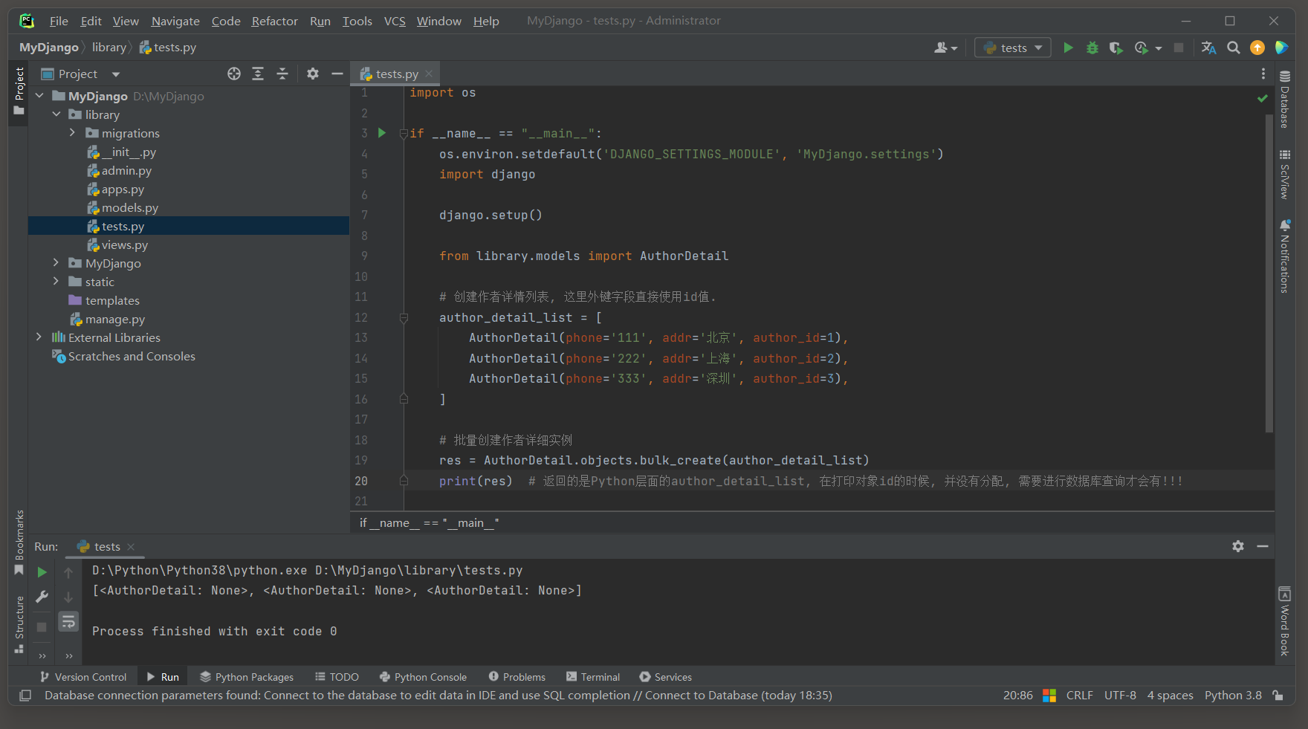Open Run panel settings gear
Viewport: 1308px width, 729px height.
1238,546
